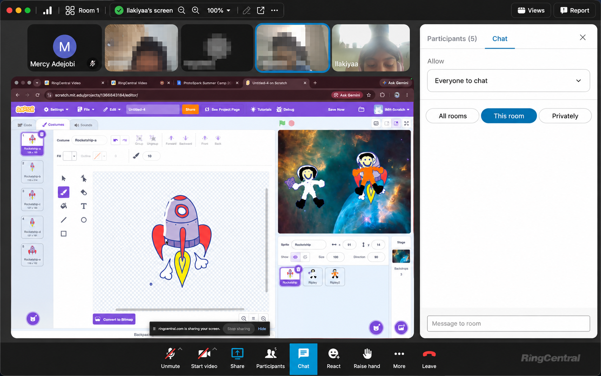Open the Scratch Tutorials menu item
The width and height of the screenshot is (601, 376).
click(261, 110)
